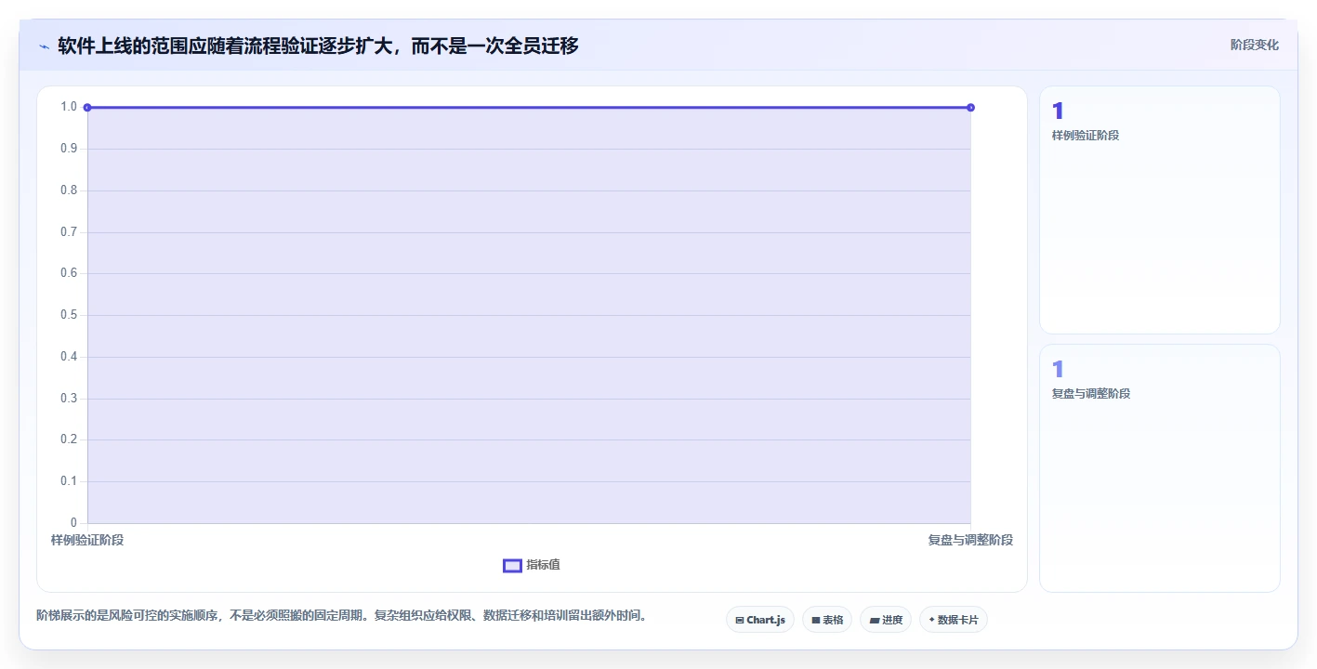Image resolution: width=1317 pixels, height=669 pixels.
Task: Click the footnote starting 阶梯展示的是风险可控
Action: coord(341,615)
